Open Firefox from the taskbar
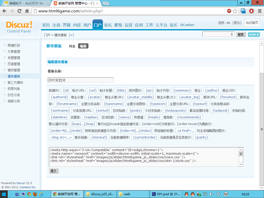This screenshot has height=198, width=264. tap(35, 194)
